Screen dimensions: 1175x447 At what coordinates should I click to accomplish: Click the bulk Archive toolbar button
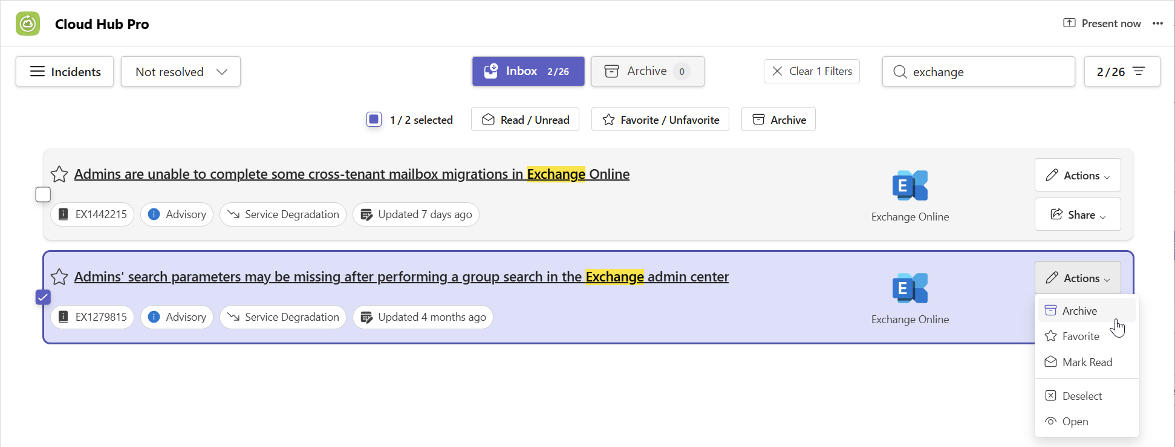tap(778, 120)
